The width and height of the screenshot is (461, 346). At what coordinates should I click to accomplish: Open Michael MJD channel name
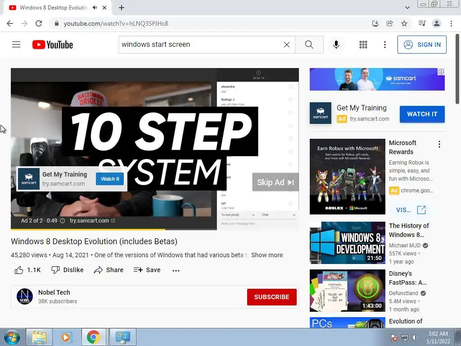(405, 246)
